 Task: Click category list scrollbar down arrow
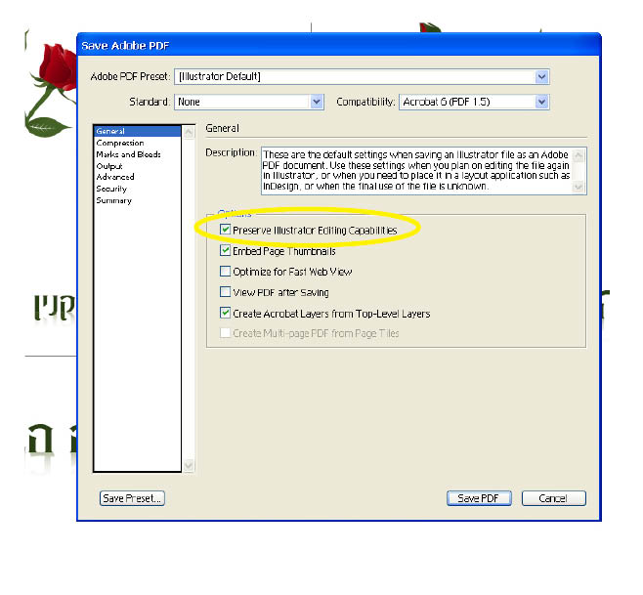pyautogui.click(x=189, y=465)
